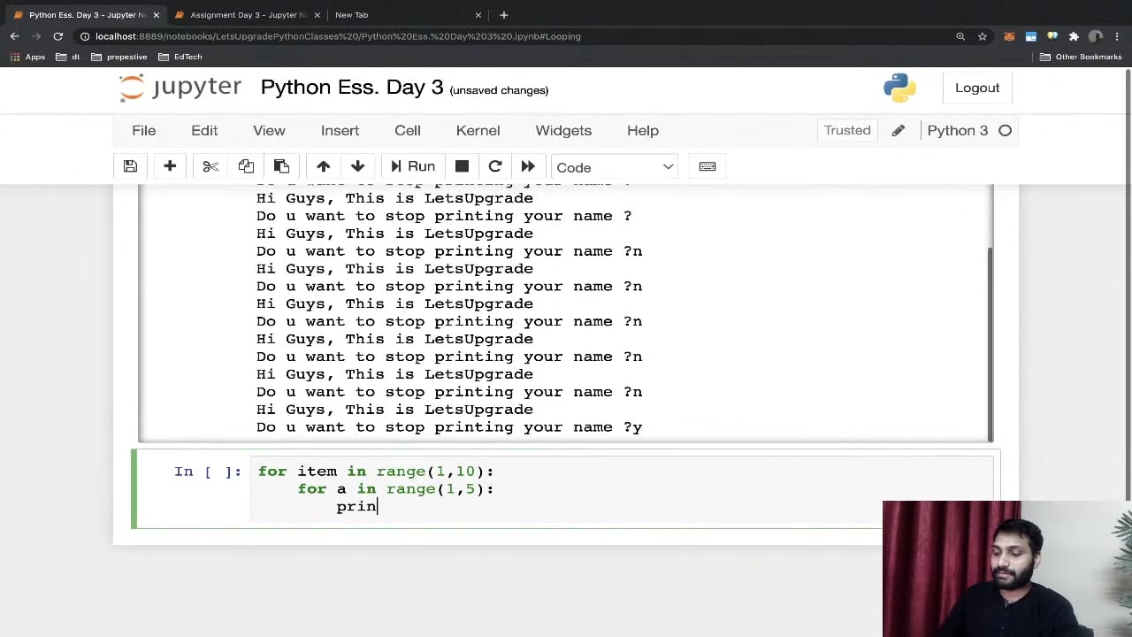Image resolution: width=1132 pixels, height=637 pixels.
Task: Restart kernel and rerun the whole notebook
Action: coord(528,167)
